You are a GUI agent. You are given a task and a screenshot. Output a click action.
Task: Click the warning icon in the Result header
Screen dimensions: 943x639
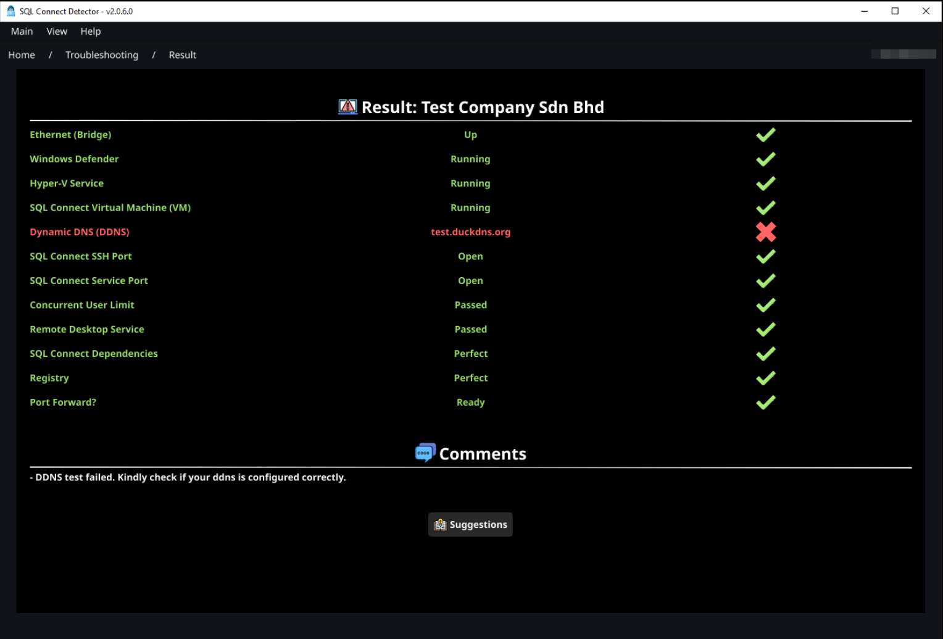tap(347, 106)
